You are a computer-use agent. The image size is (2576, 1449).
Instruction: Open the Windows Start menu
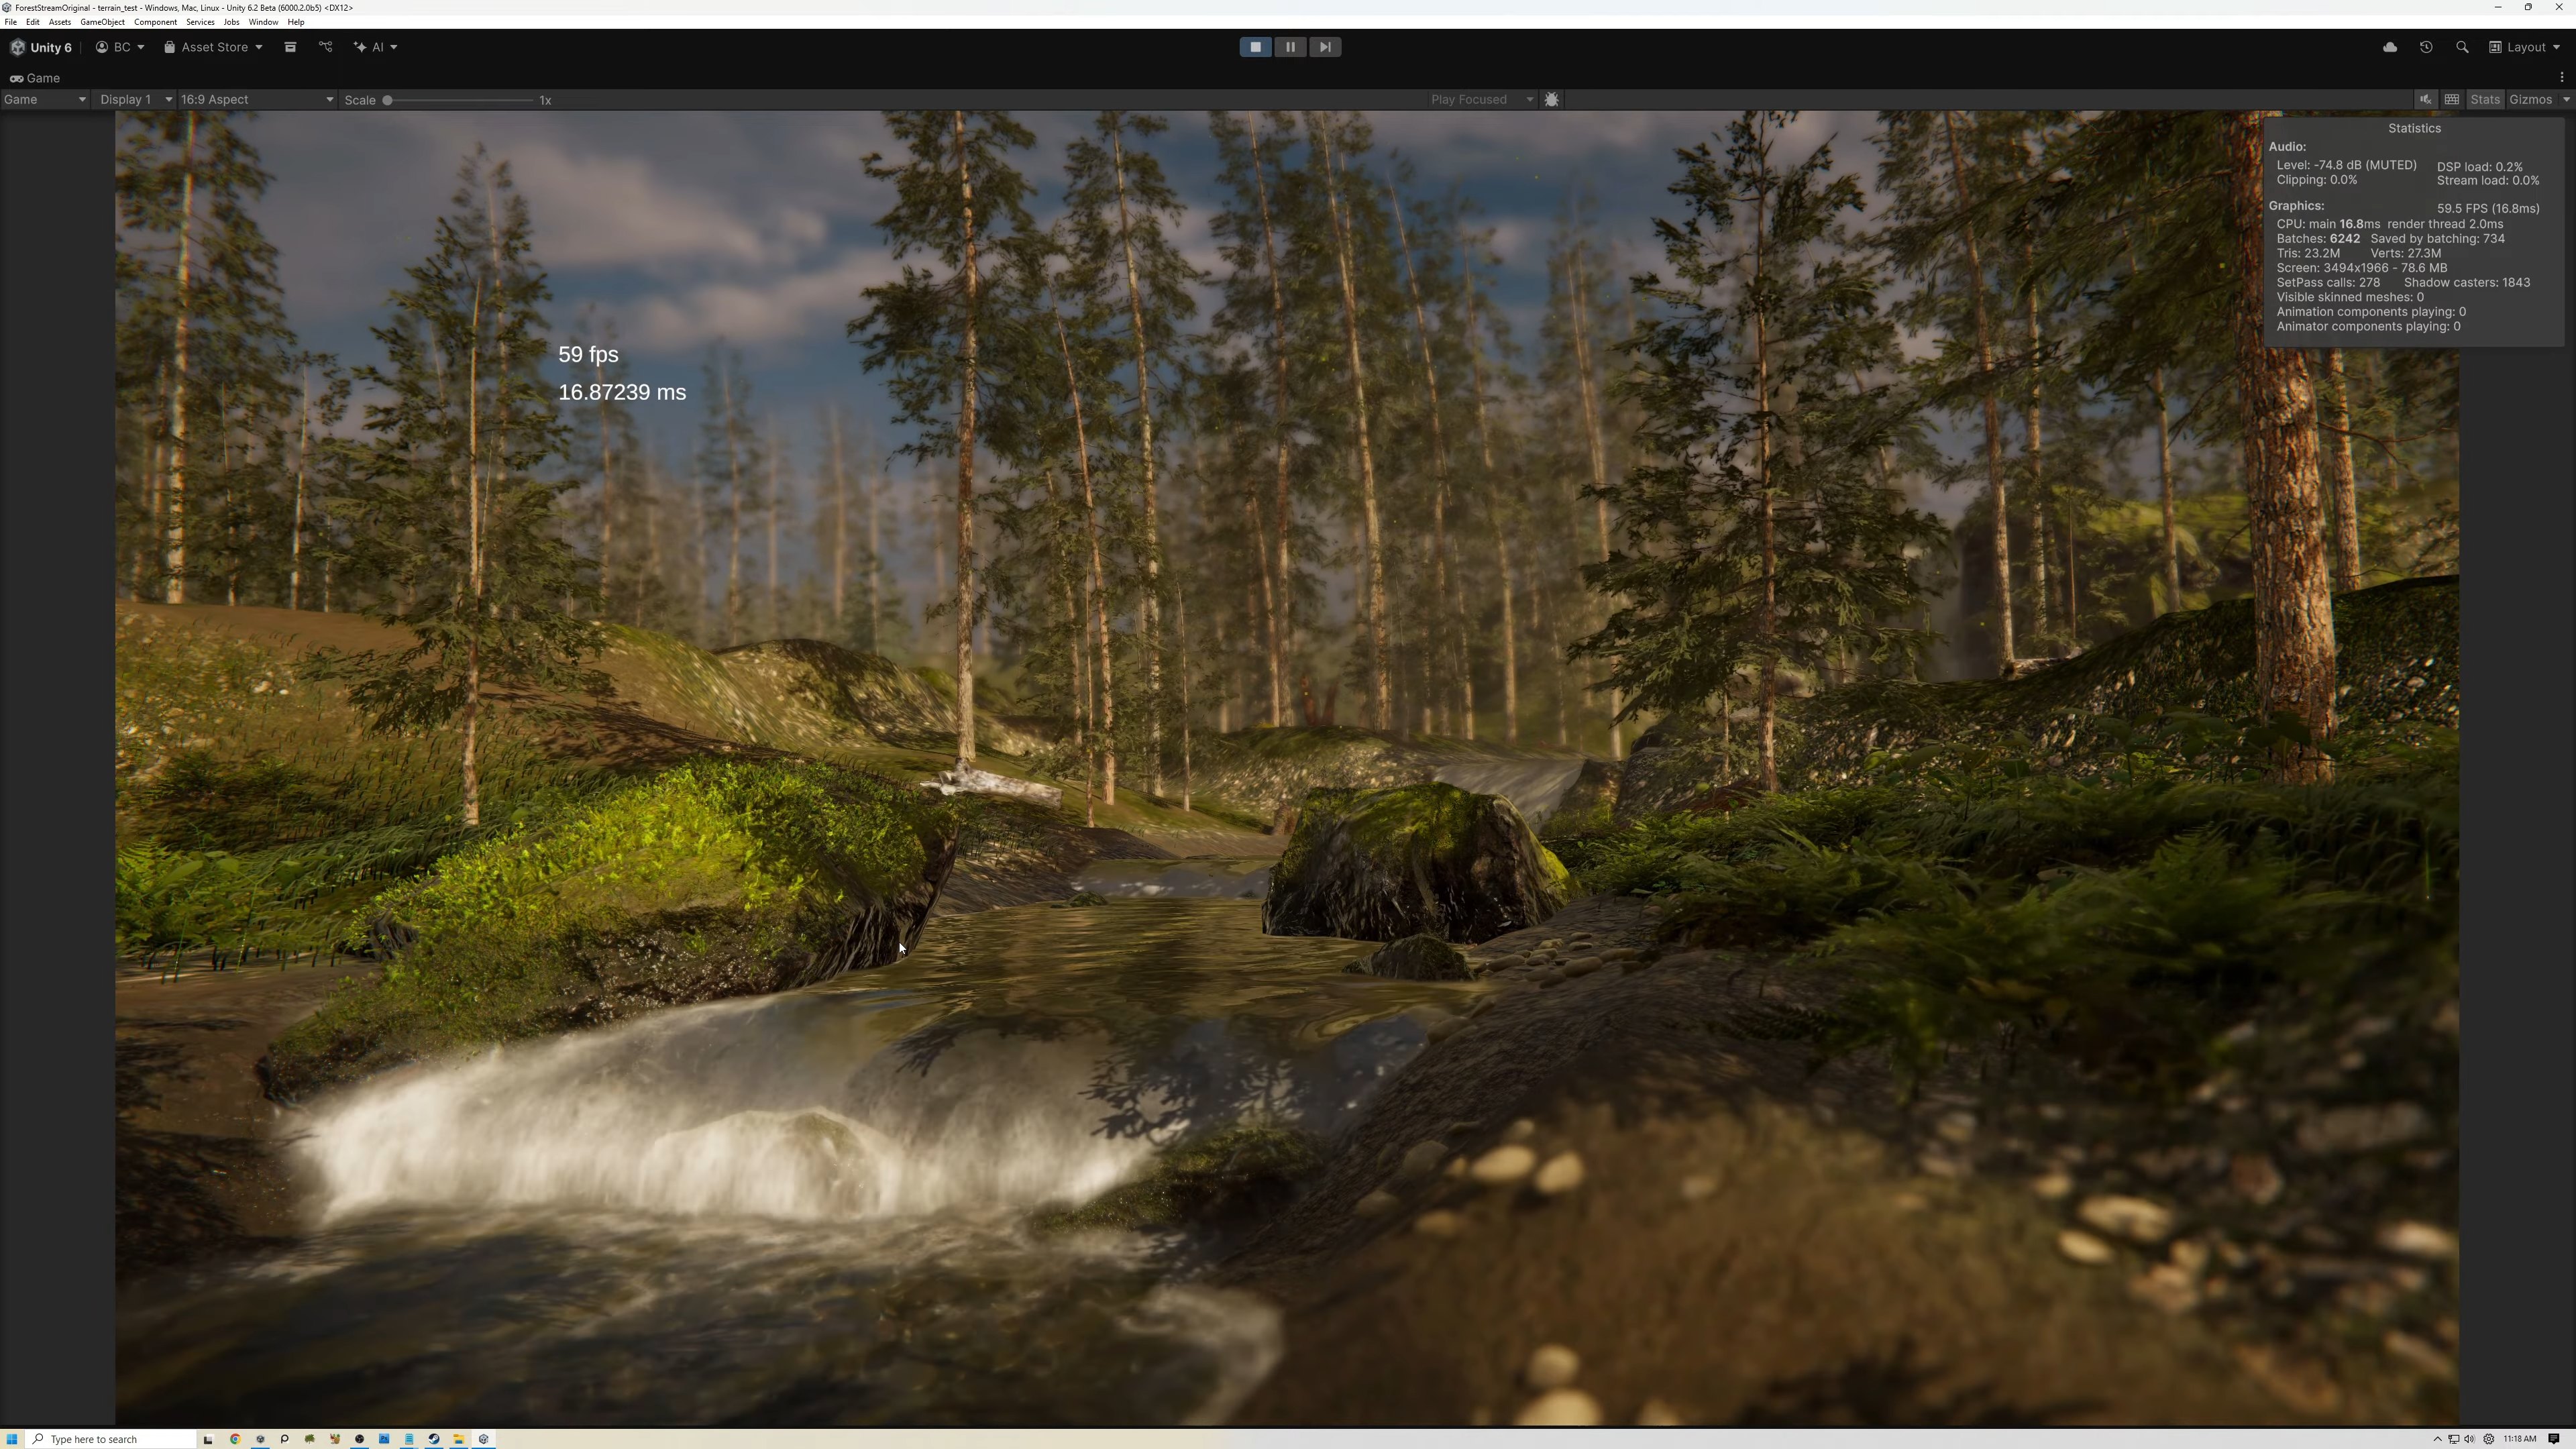point(12,1439)
